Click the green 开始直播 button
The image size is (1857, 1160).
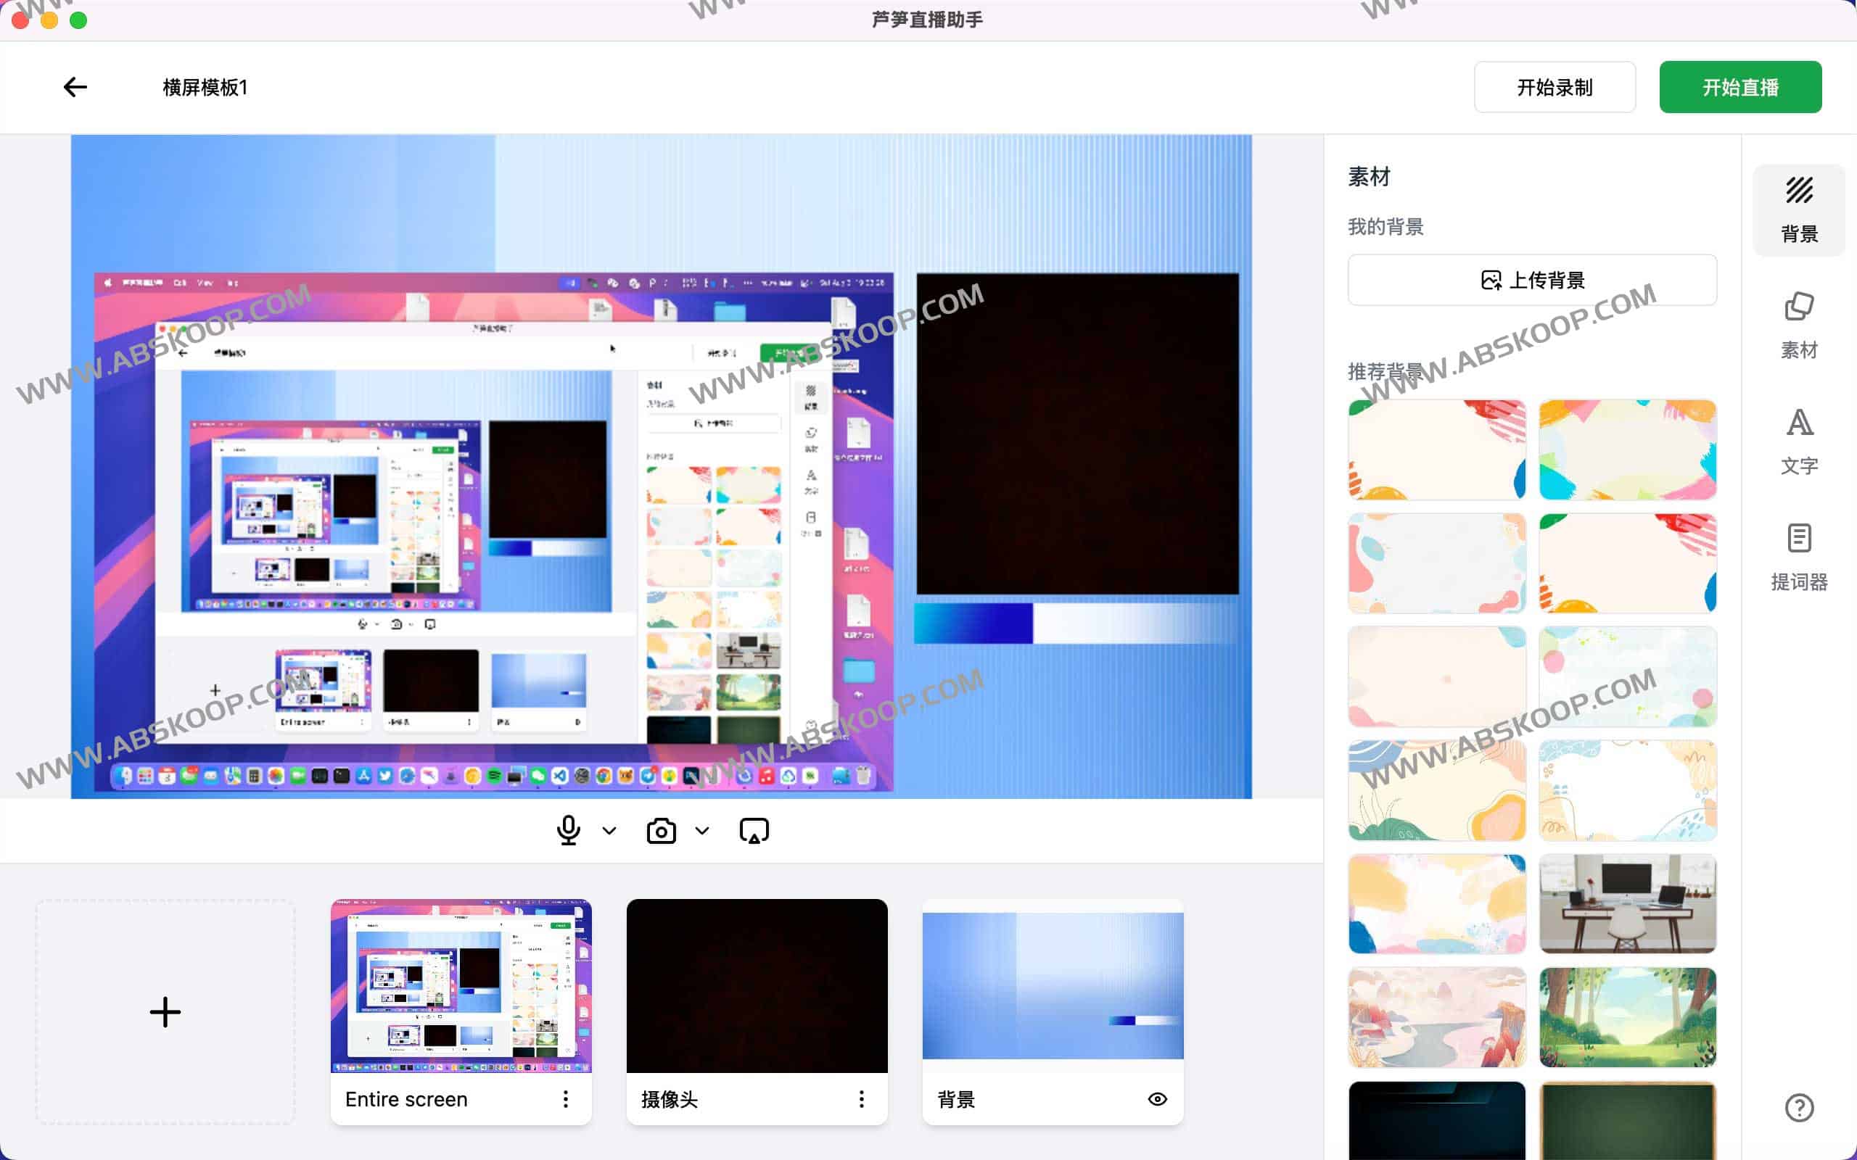point(1739,88)
